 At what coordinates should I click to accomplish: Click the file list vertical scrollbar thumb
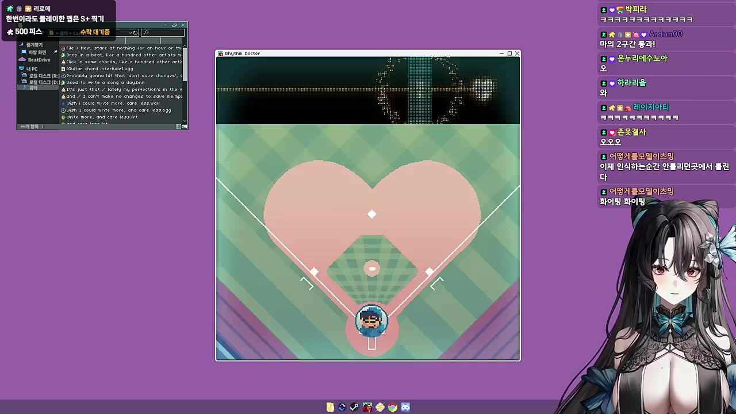185,63
